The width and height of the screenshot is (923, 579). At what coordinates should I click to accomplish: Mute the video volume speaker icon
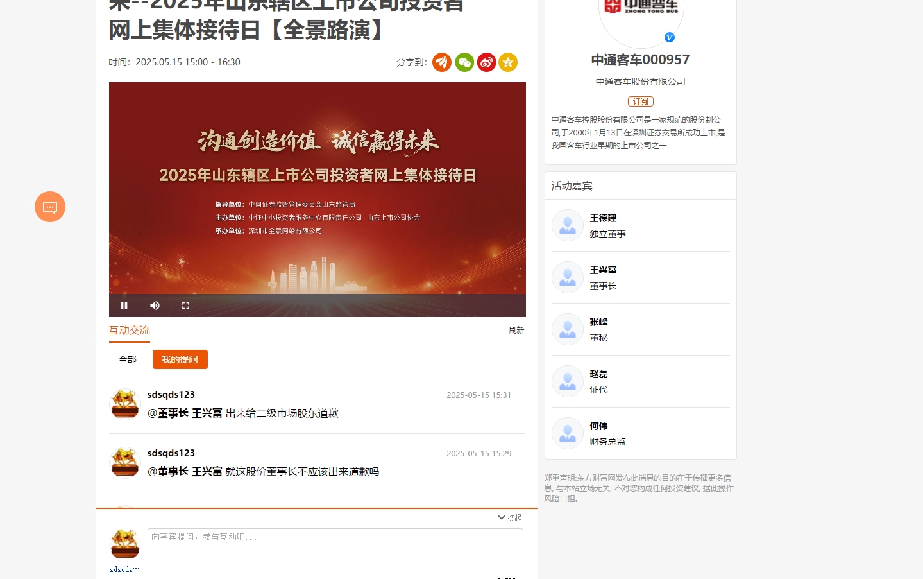pyautogui.click(x=155, y=306)
